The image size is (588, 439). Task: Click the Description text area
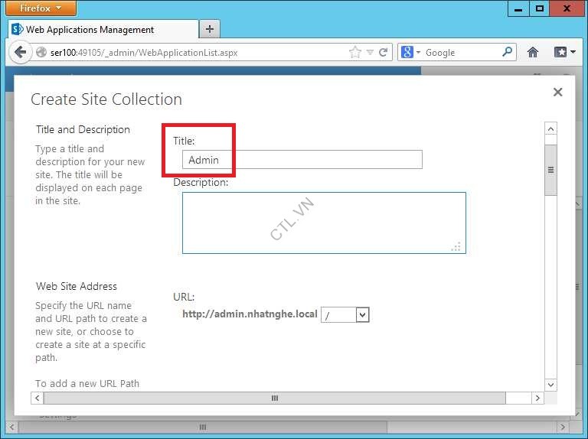tap(323, 223)
